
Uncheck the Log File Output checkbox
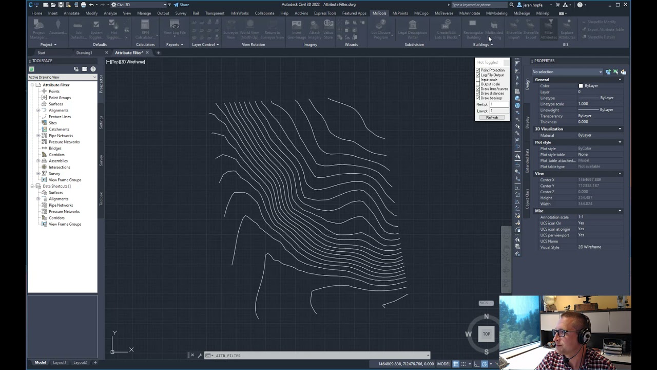478,75
